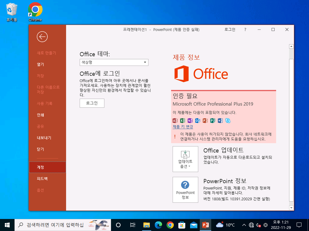Click the vertical scrollbar thumb
The height and width of the screenshot is (231, 309).
point(291,130)
